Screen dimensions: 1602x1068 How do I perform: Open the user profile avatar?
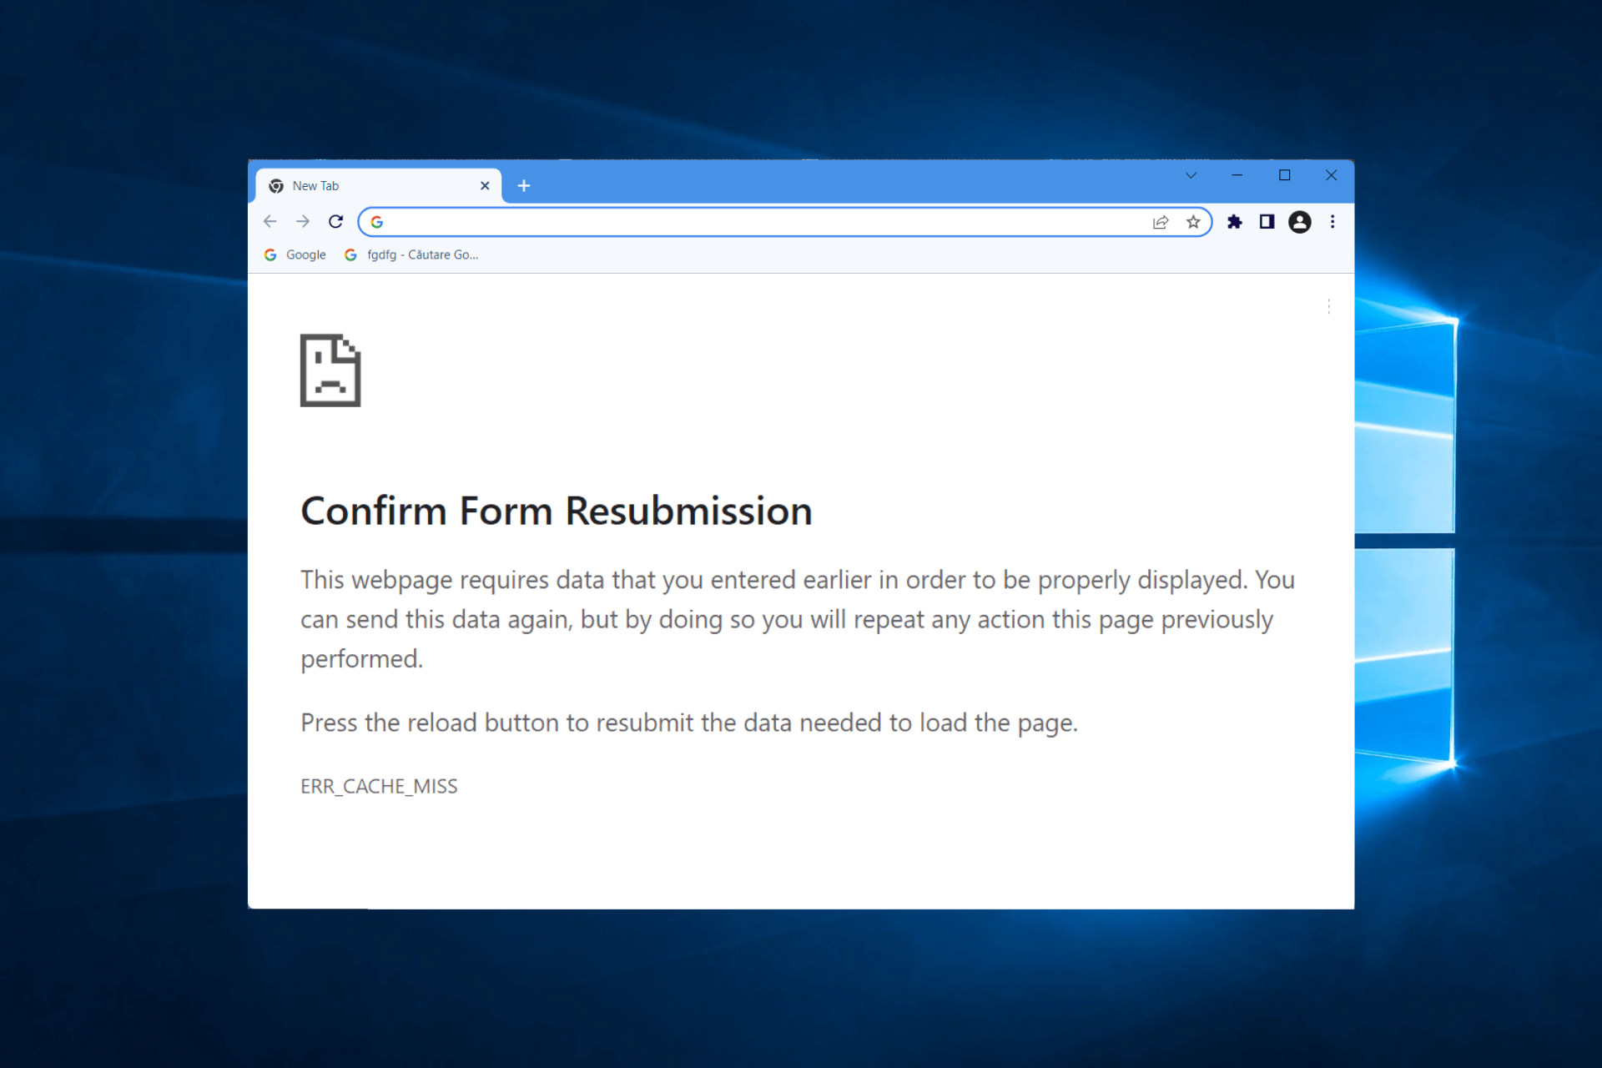(1299, 222)
